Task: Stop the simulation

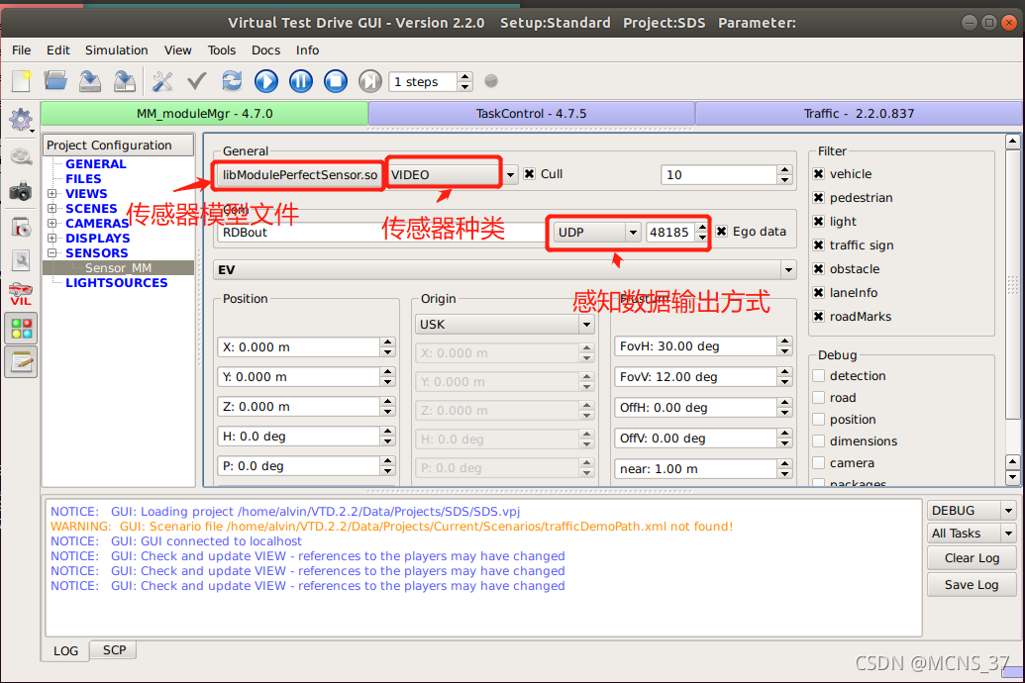Action: tap(334, 81)
